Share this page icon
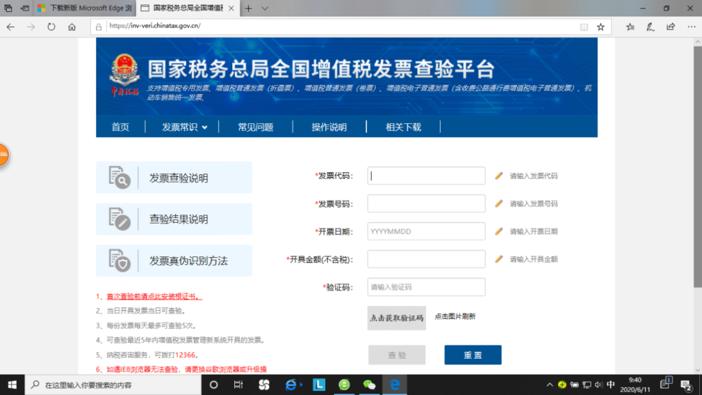This screenshot has width=702, height=395. (x=670, y=27)
